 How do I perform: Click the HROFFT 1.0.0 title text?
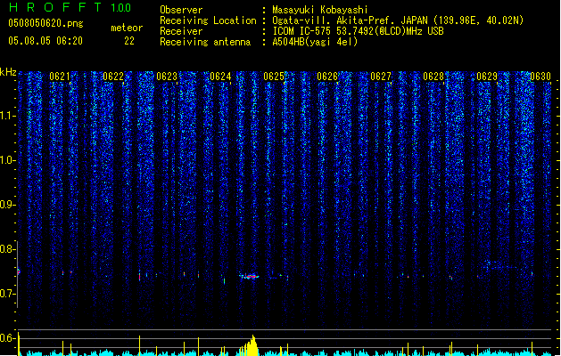pyautogui.click(x=70, y=7)
